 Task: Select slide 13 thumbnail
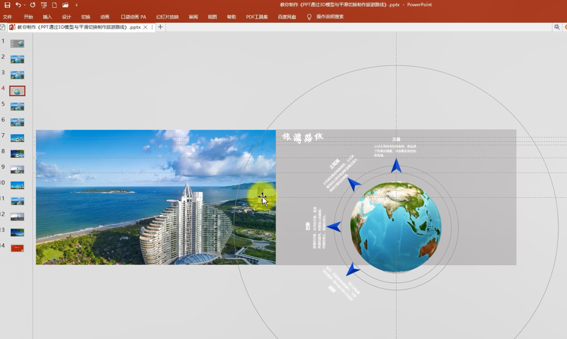17,232
